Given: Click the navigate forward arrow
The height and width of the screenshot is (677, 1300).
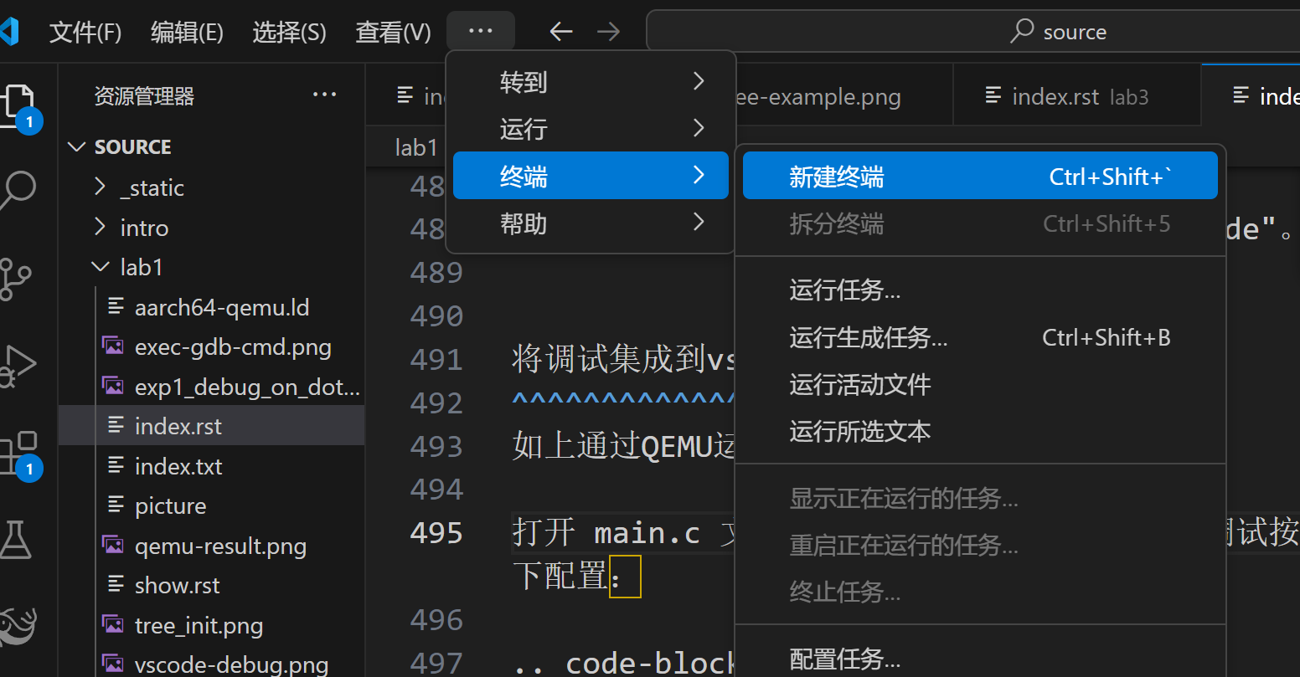Looking at the screenshot, I should point(607,31).
